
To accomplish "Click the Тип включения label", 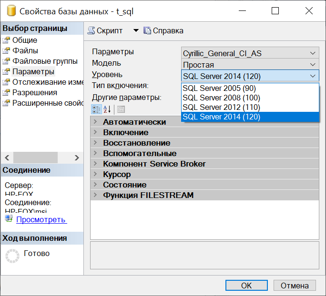I will click(x=120, y=85).
